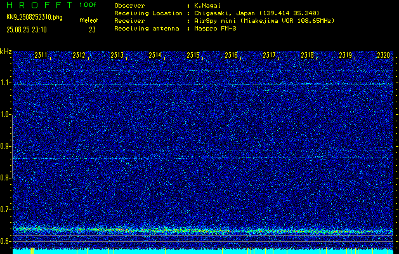Click the cyan power level strip at the bottom
Image resolution: width=399 pixels, height=254 pixels.
[x=203, y=251]
